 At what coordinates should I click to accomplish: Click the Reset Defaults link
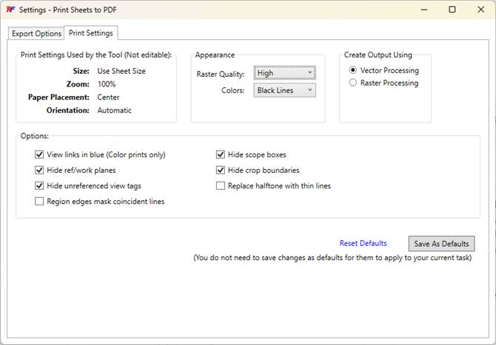363,243
